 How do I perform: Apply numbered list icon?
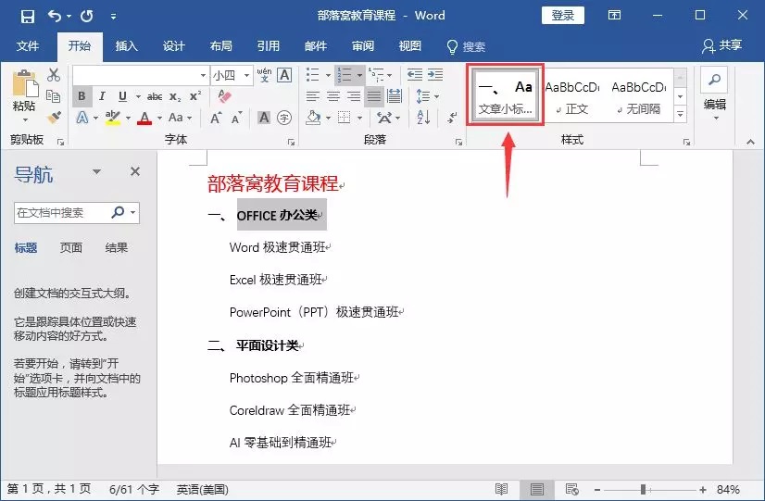pyautogui.click(x=345, y=75)
